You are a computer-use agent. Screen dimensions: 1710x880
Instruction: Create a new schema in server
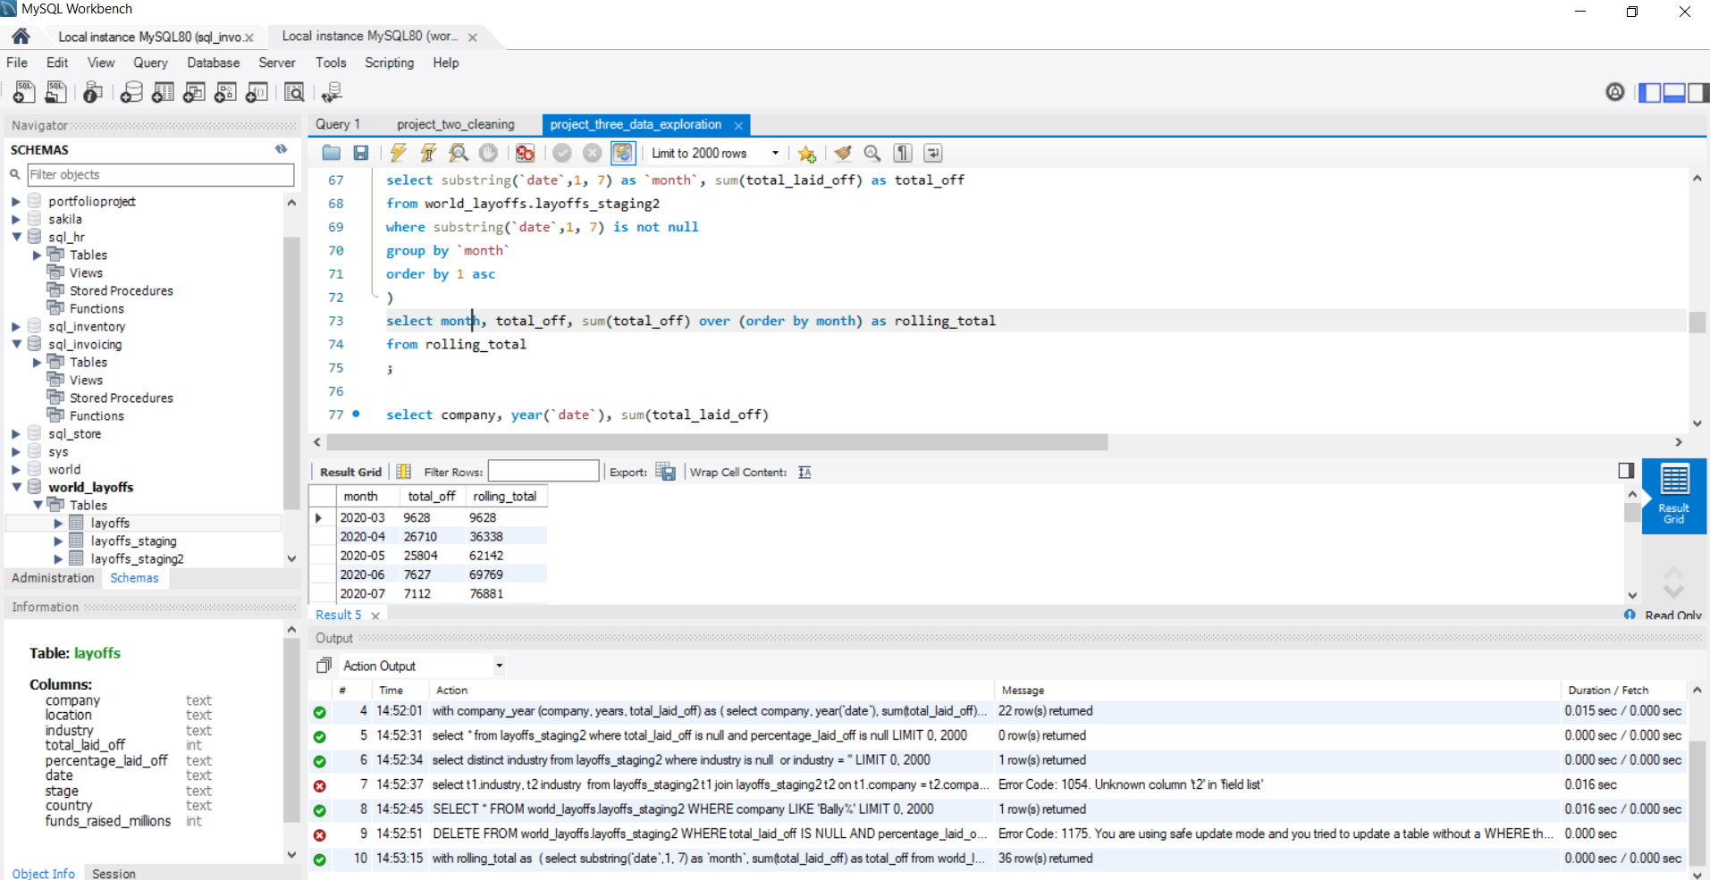coord(131,92)
